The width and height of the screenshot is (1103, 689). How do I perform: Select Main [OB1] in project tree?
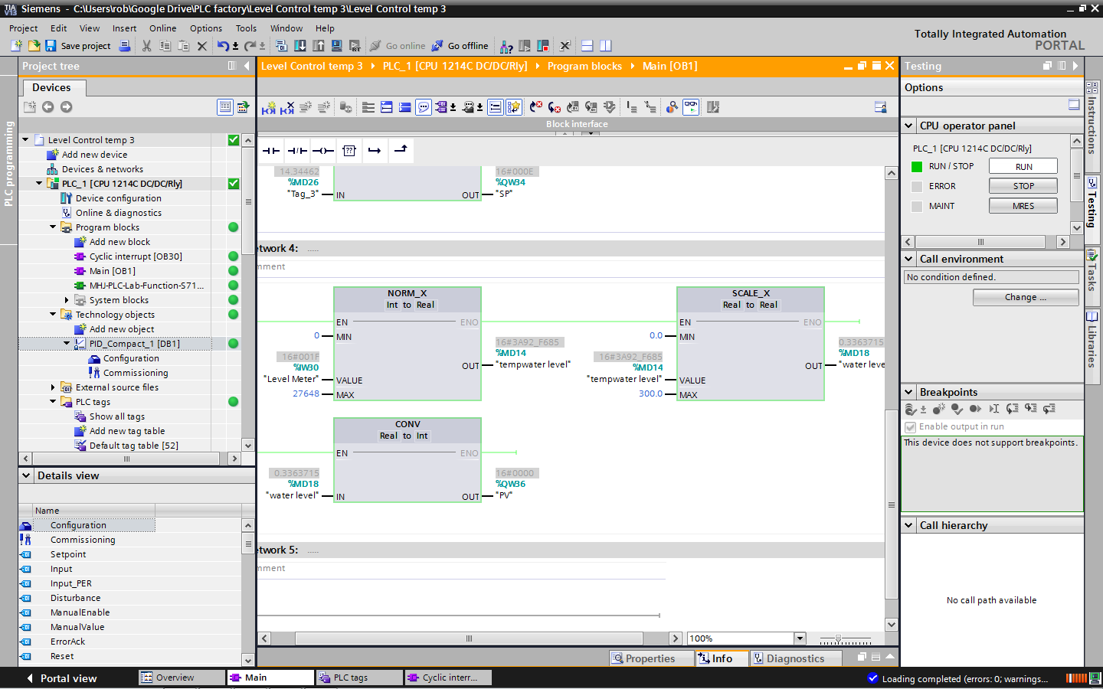click(x=112, y=271)
